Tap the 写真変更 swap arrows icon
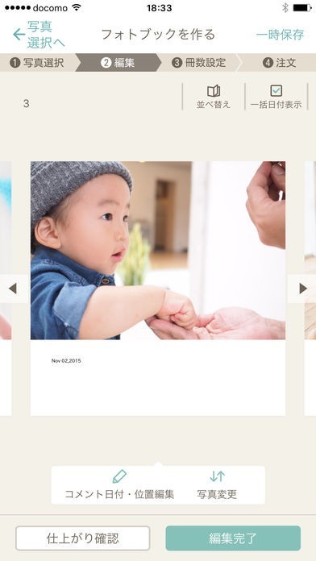This screenshot has width=316, height=561. click(217, 476)
